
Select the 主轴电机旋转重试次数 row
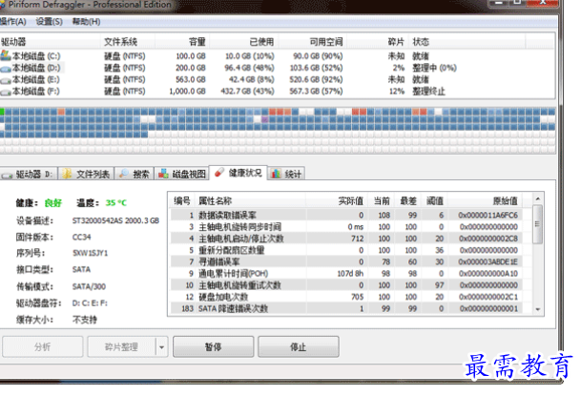coord(346,285)
